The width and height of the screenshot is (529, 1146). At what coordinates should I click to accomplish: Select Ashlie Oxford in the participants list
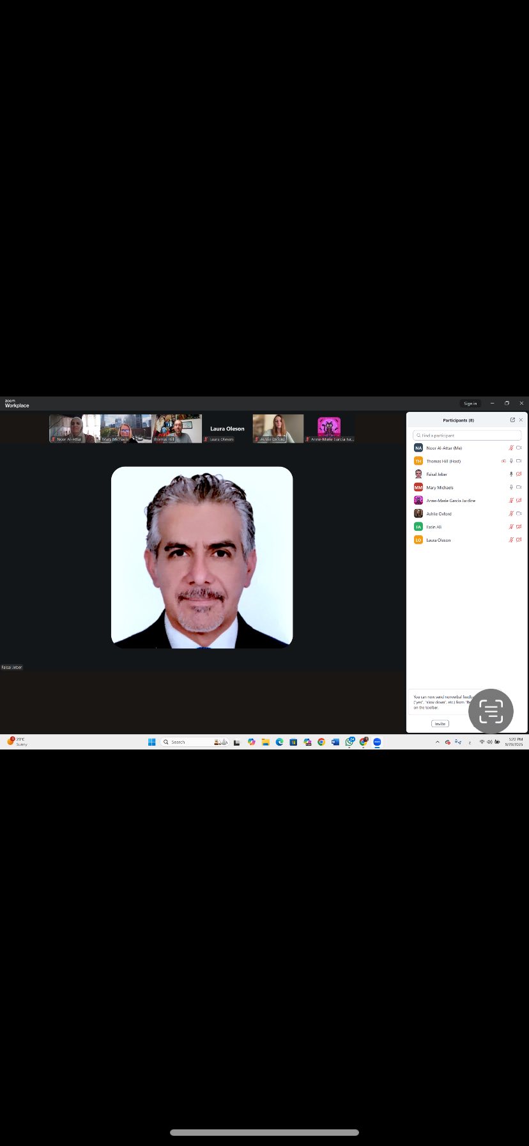439,514
